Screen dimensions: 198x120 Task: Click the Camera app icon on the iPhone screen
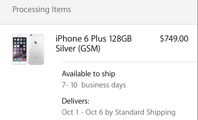(24, 40)
